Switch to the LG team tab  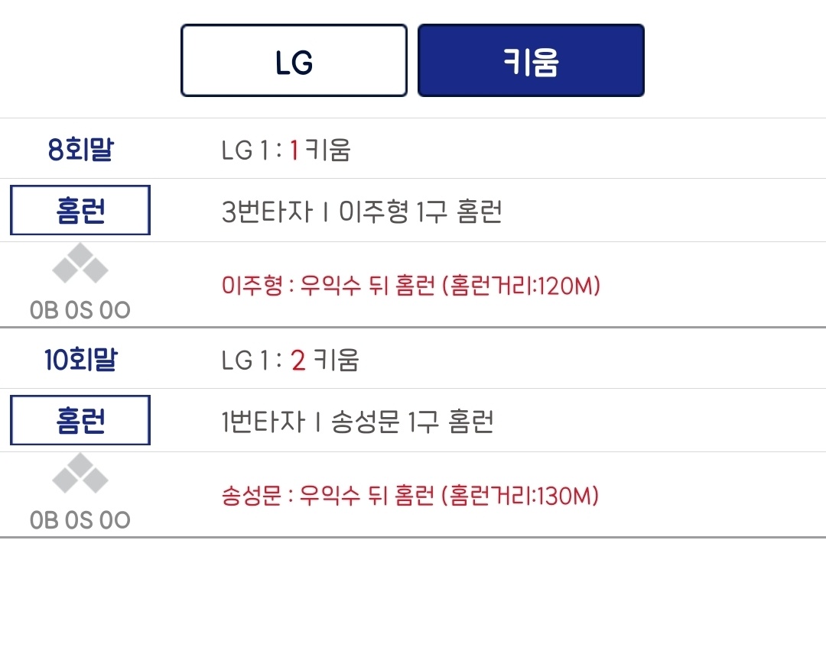[294, 61]
